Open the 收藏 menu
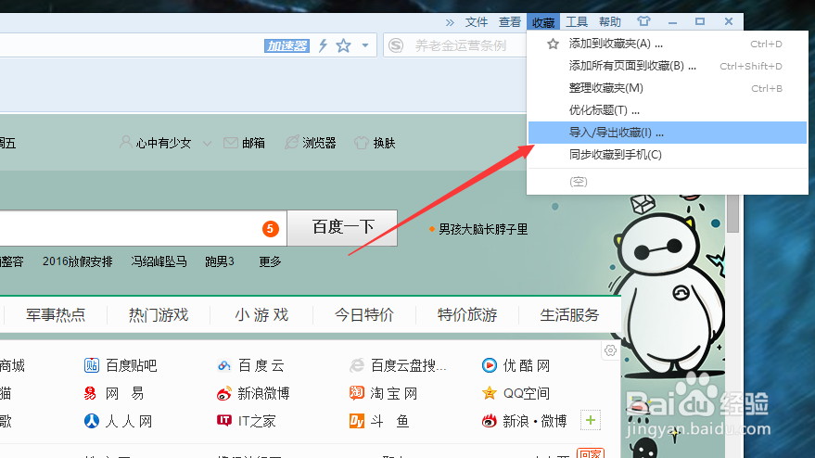The image size is (815, 458). [x=543, y=22]
